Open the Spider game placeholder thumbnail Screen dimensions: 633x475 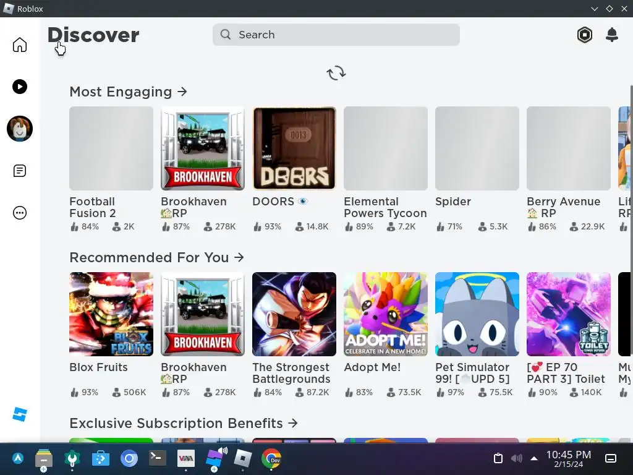coord(477,148)
